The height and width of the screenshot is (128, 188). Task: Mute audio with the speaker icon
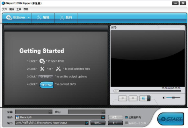(x=164, y=98)
